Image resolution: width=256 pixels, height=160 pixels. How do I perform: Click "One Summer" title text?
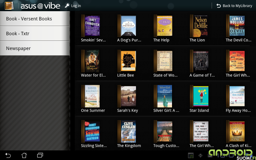(93, 110)
